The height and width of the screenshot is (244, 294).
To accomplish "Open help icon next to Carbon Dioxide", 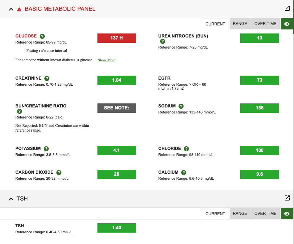I will 59,172.
